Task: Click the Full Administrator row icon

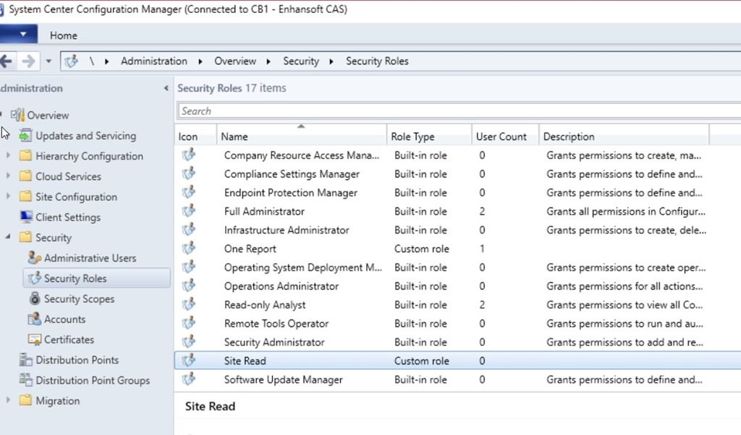Action: [189, 211]
